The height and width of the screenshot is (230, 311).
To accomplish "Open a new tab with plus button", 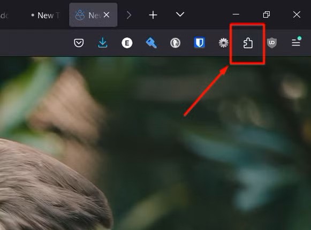I will click(153, 15).
